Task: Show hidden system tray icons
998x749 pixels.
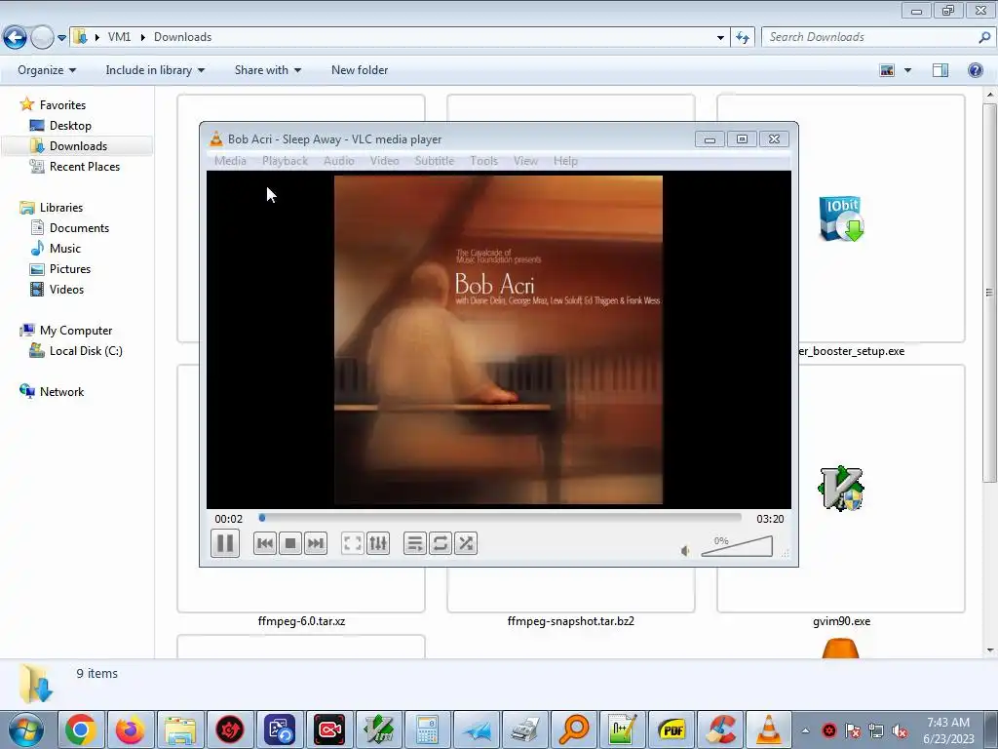Action: 805,730
